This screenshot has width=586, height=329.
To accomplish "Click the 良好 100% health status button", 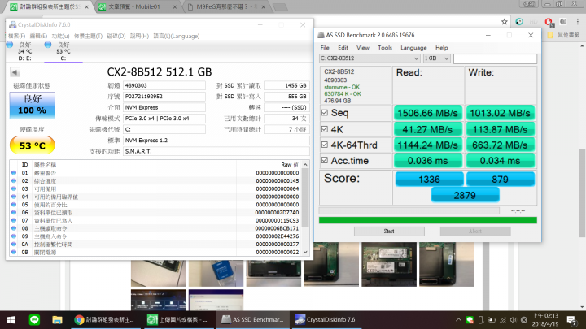I will pyautogui.click(x=32, y=106).
